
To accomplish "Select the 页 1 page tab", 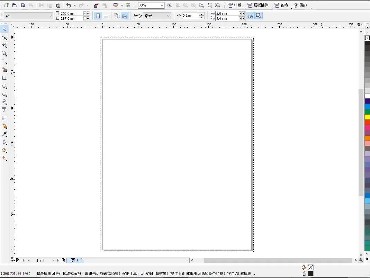I will [74, 260].
